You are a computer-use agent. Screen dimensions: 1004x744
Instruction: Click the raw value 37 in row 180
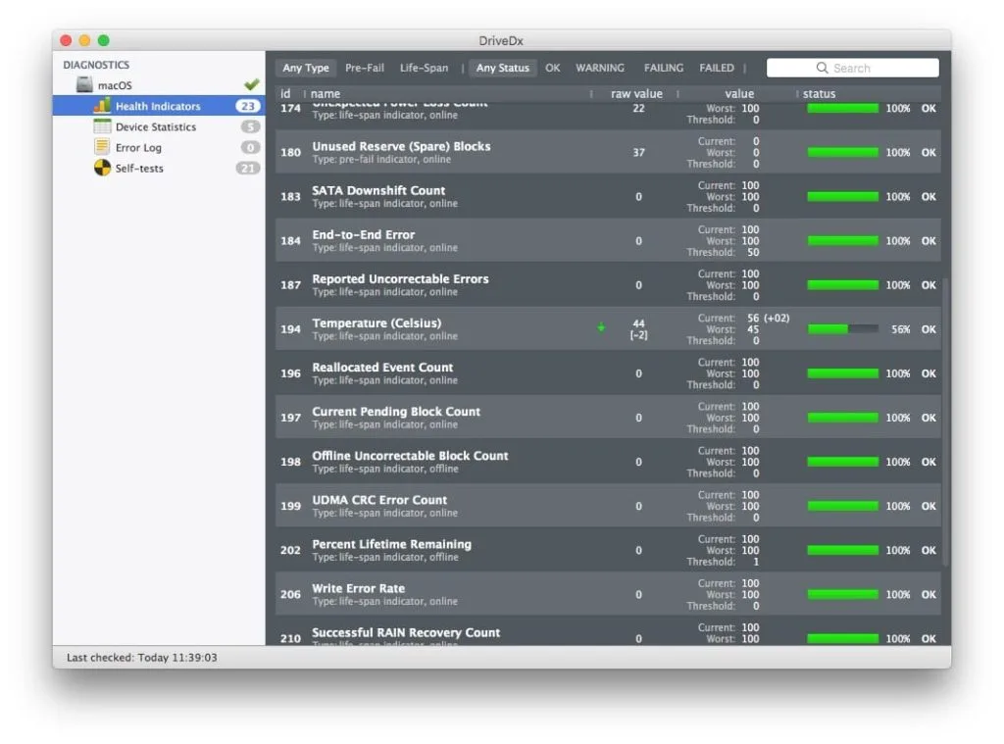click(638, 152)
